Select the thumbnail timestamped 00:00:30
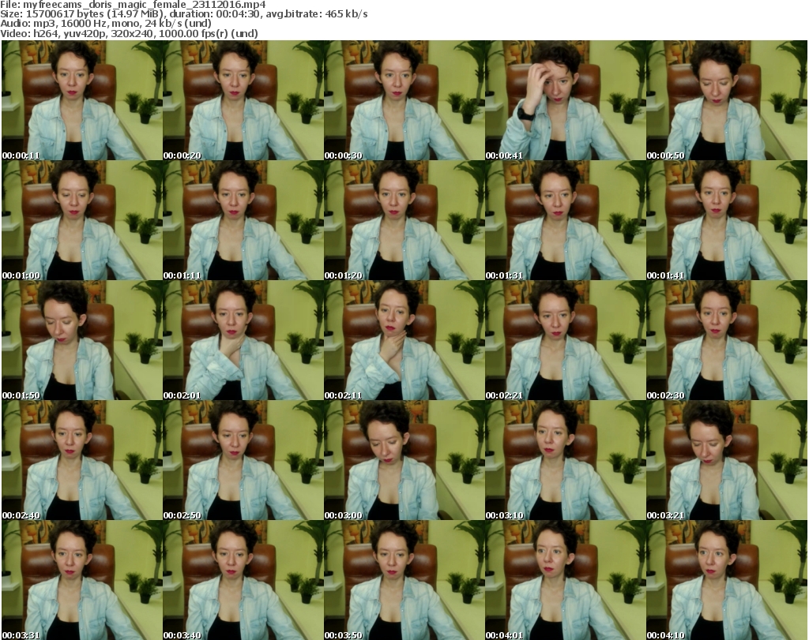Image resolution: width=809 pixels, height=640 pixels. [404, 100]
